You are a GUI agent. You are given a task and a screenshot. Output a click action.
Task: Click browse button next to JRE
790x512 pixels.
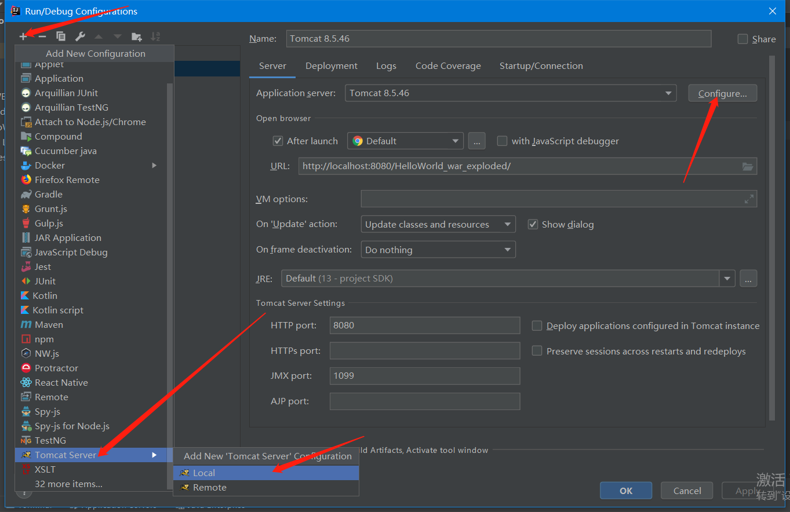(748, 279)
